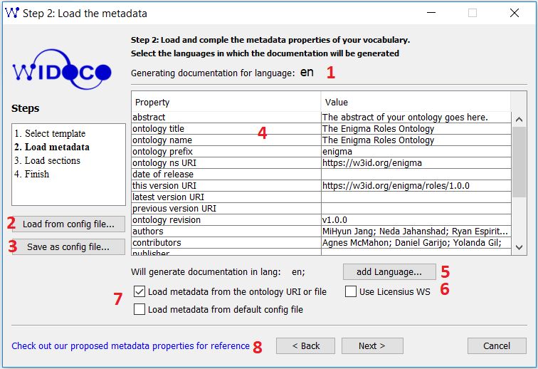Select 'latest version URI' property label
Screen dimensions: 538x369
pos(168,197)
